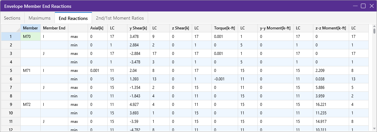Select row header number 5
The width and height of the screenshot is (377, 132).
pyautogui.click(x=11, y=70)
